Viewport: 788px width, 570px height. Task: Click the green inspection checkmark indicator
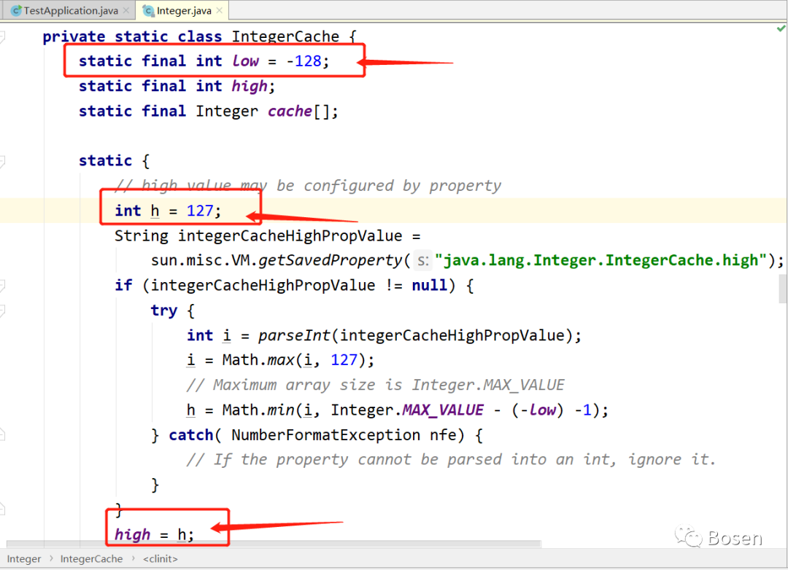point(781,29)
